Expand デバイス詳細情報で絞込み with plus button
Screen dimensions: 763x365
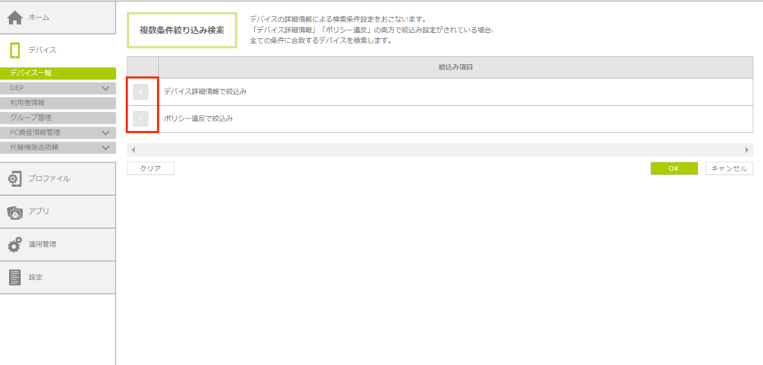[141, 92]
